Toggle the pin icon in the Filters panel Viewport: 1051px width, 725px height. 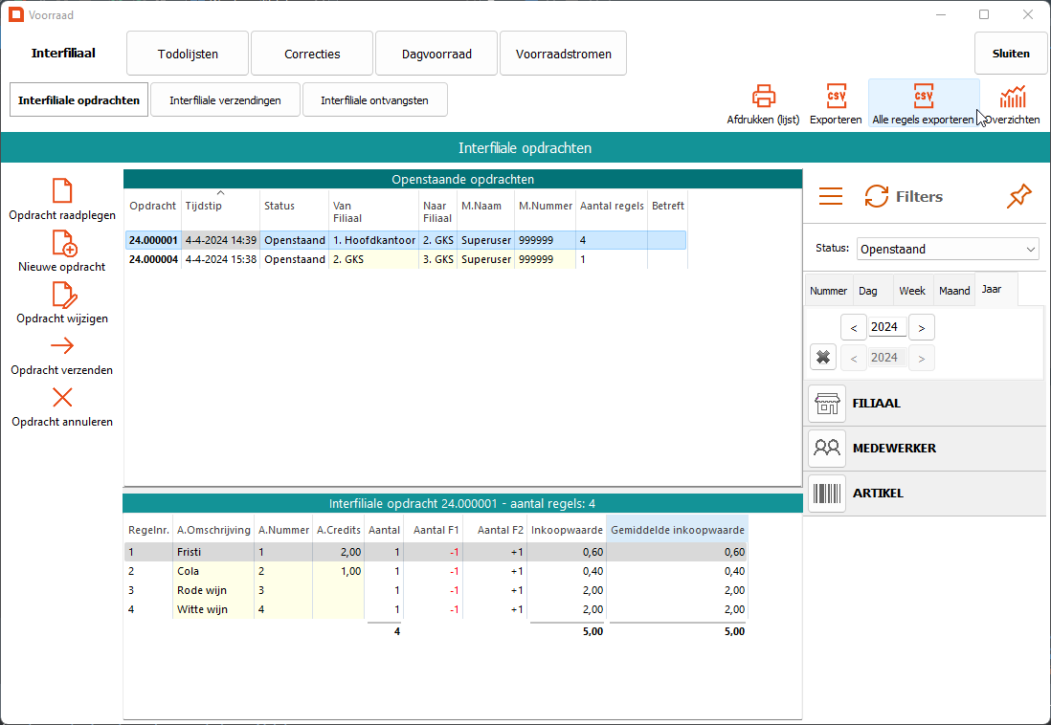[x=1019, y=196]
